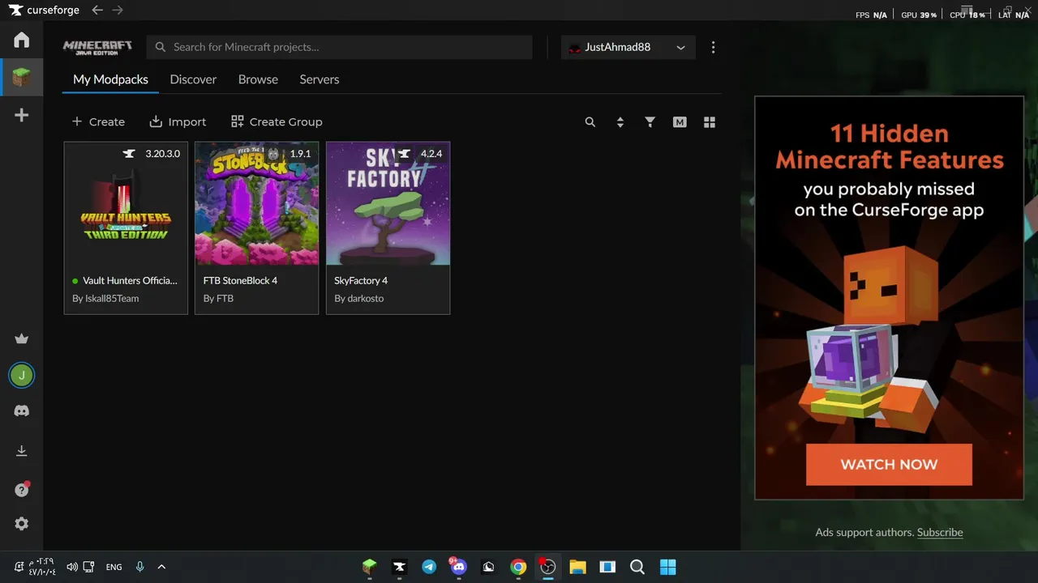Focus the Search for Minecraft projects field
Image resolution: width=1038 pixels, height=583 pixels.
click(340, 47)
